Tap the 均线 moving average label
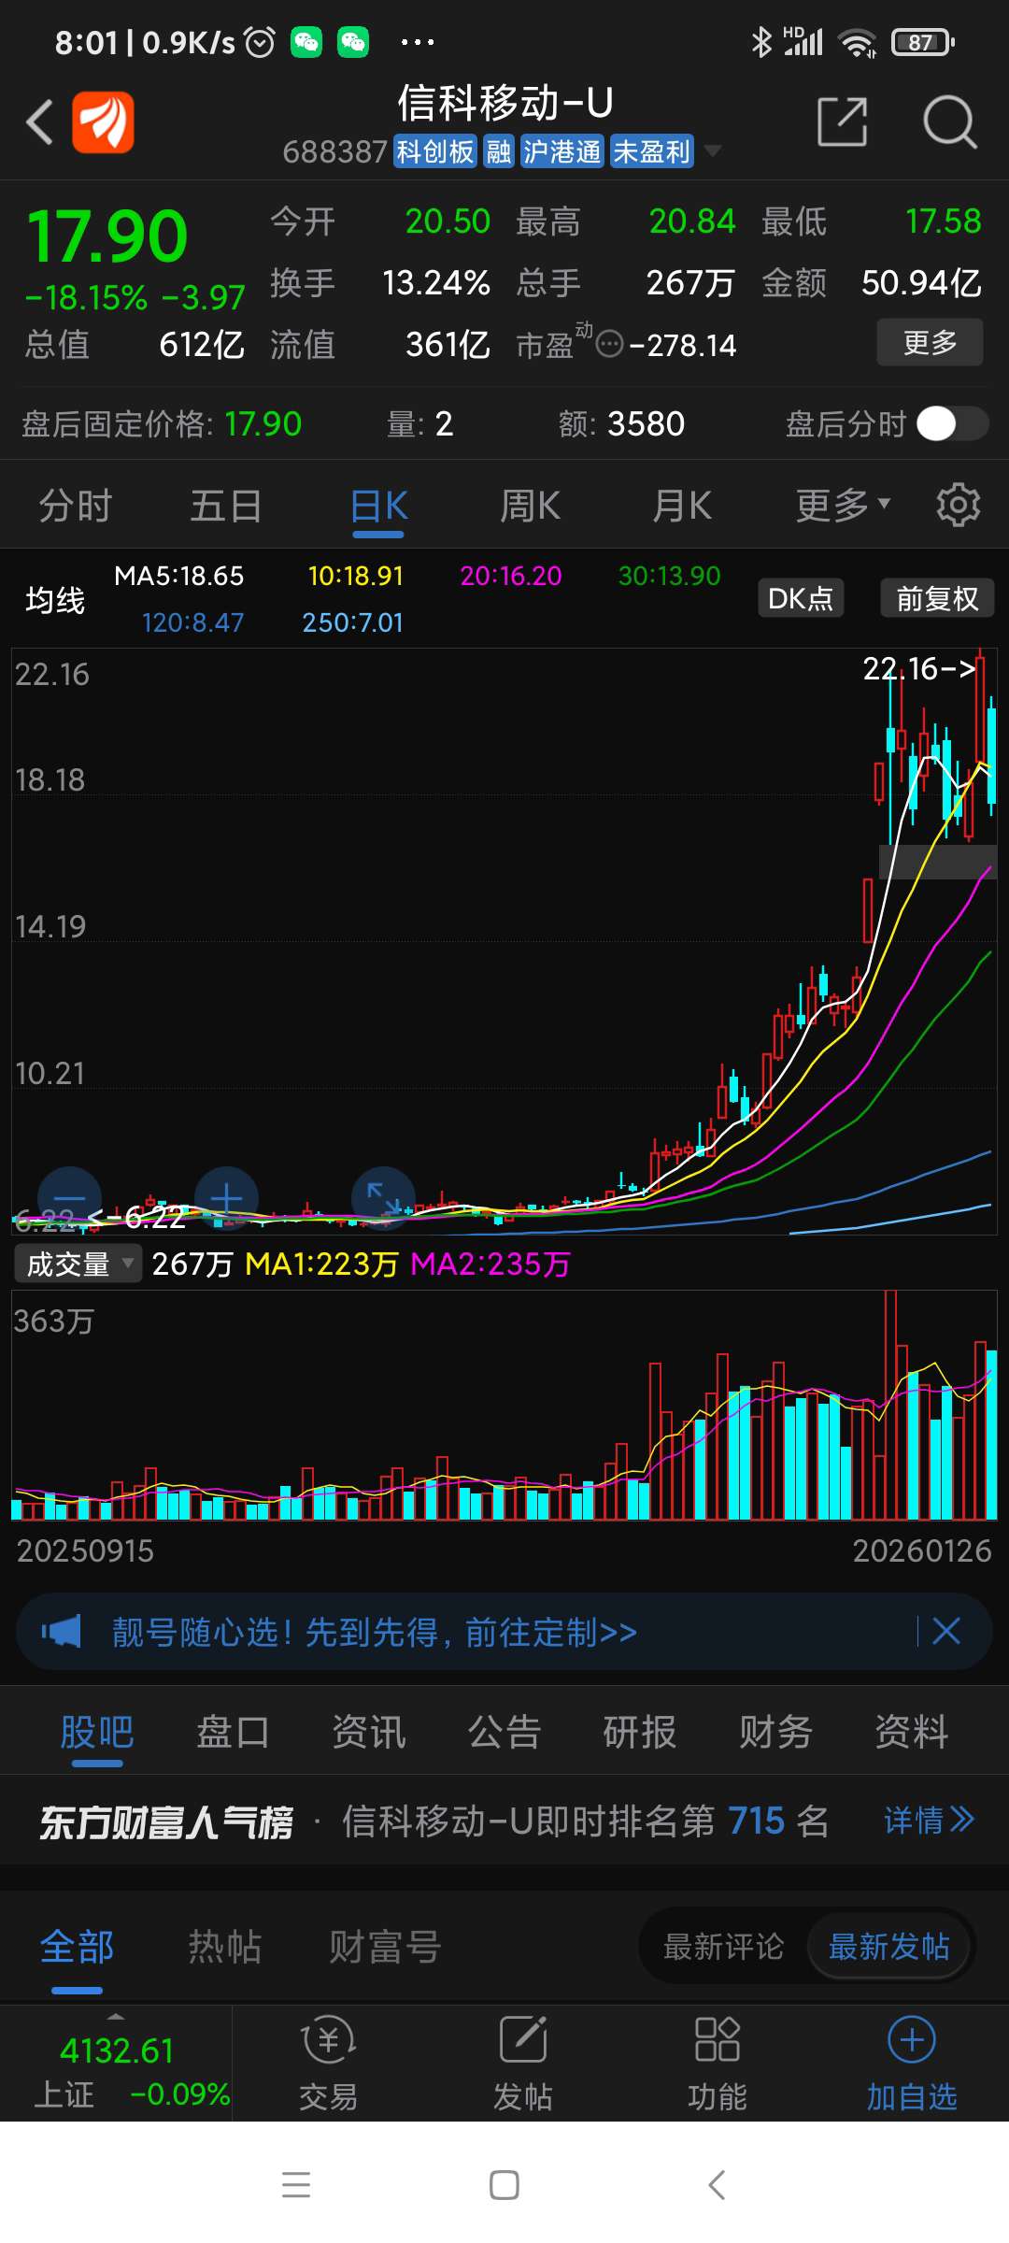This screenshot has height=2243, width=1009. coord(55,599)
